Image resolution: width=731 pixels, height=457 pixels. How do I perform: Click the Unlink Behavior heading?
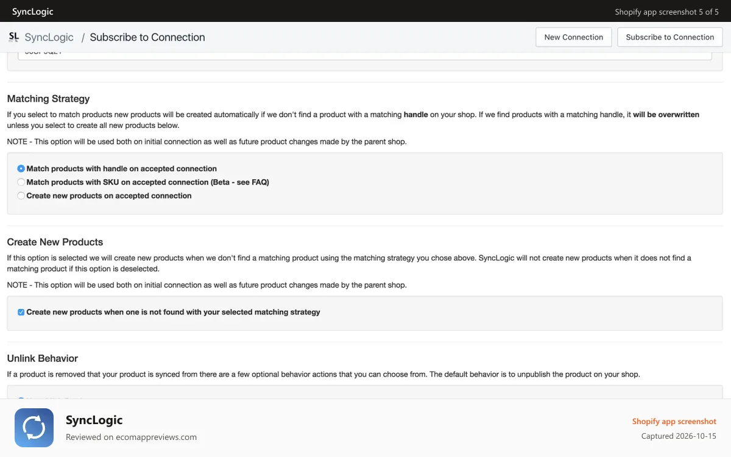click(43, 358)
